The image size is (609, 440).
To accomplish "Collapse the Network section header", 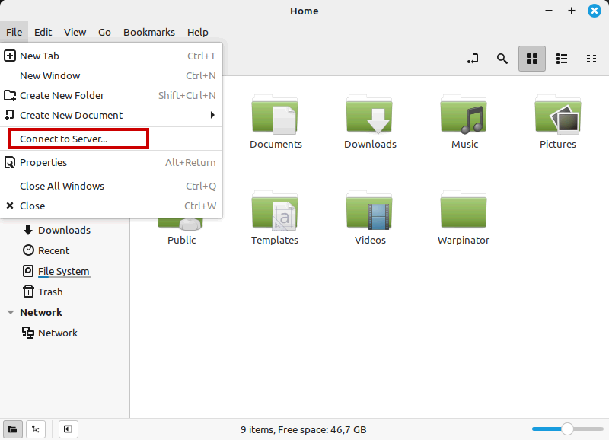I will 11,313.
